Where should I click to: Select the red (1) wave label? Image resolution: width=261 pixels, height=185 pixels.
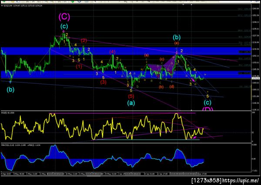point(79,66)
